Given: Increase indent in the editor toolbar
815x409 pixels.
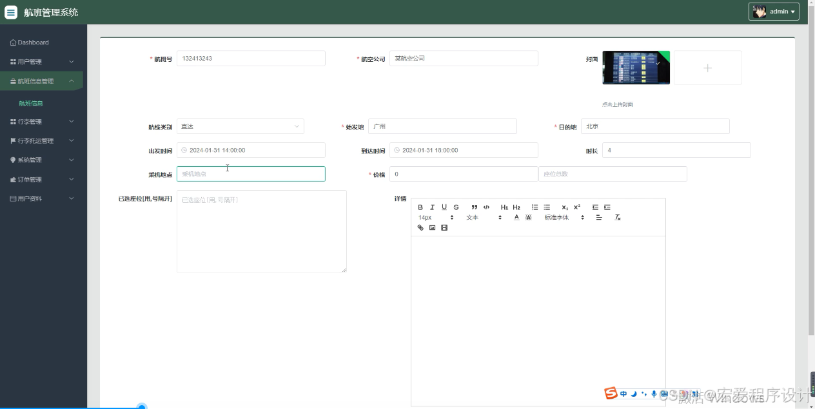Looking at the screenshot, I should click(x=607, y=207).
